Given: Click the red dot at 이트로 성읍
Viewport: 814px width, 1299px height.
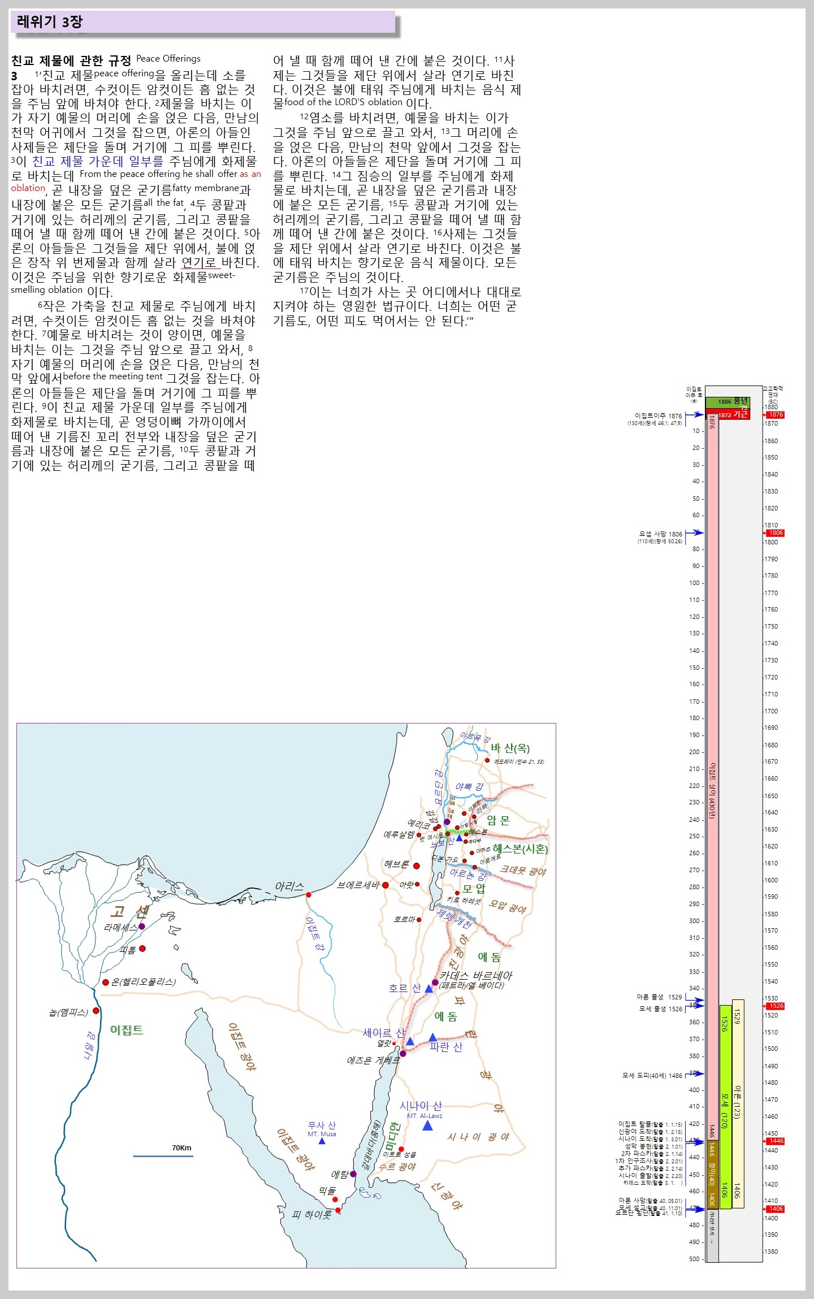Looking at the screenshot, I should pyautogui.click(x=401, y=1149).
